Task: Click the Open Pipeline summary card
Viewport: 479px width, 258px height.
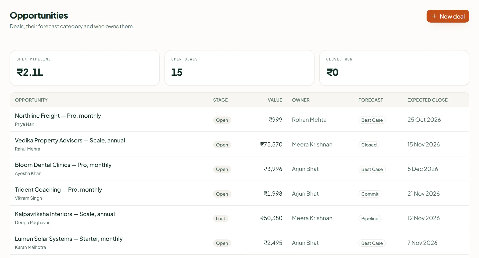Action: pyautogui.click(x=85, y=68)
